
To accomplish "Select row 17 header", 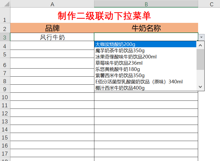I will pos(5,153).
